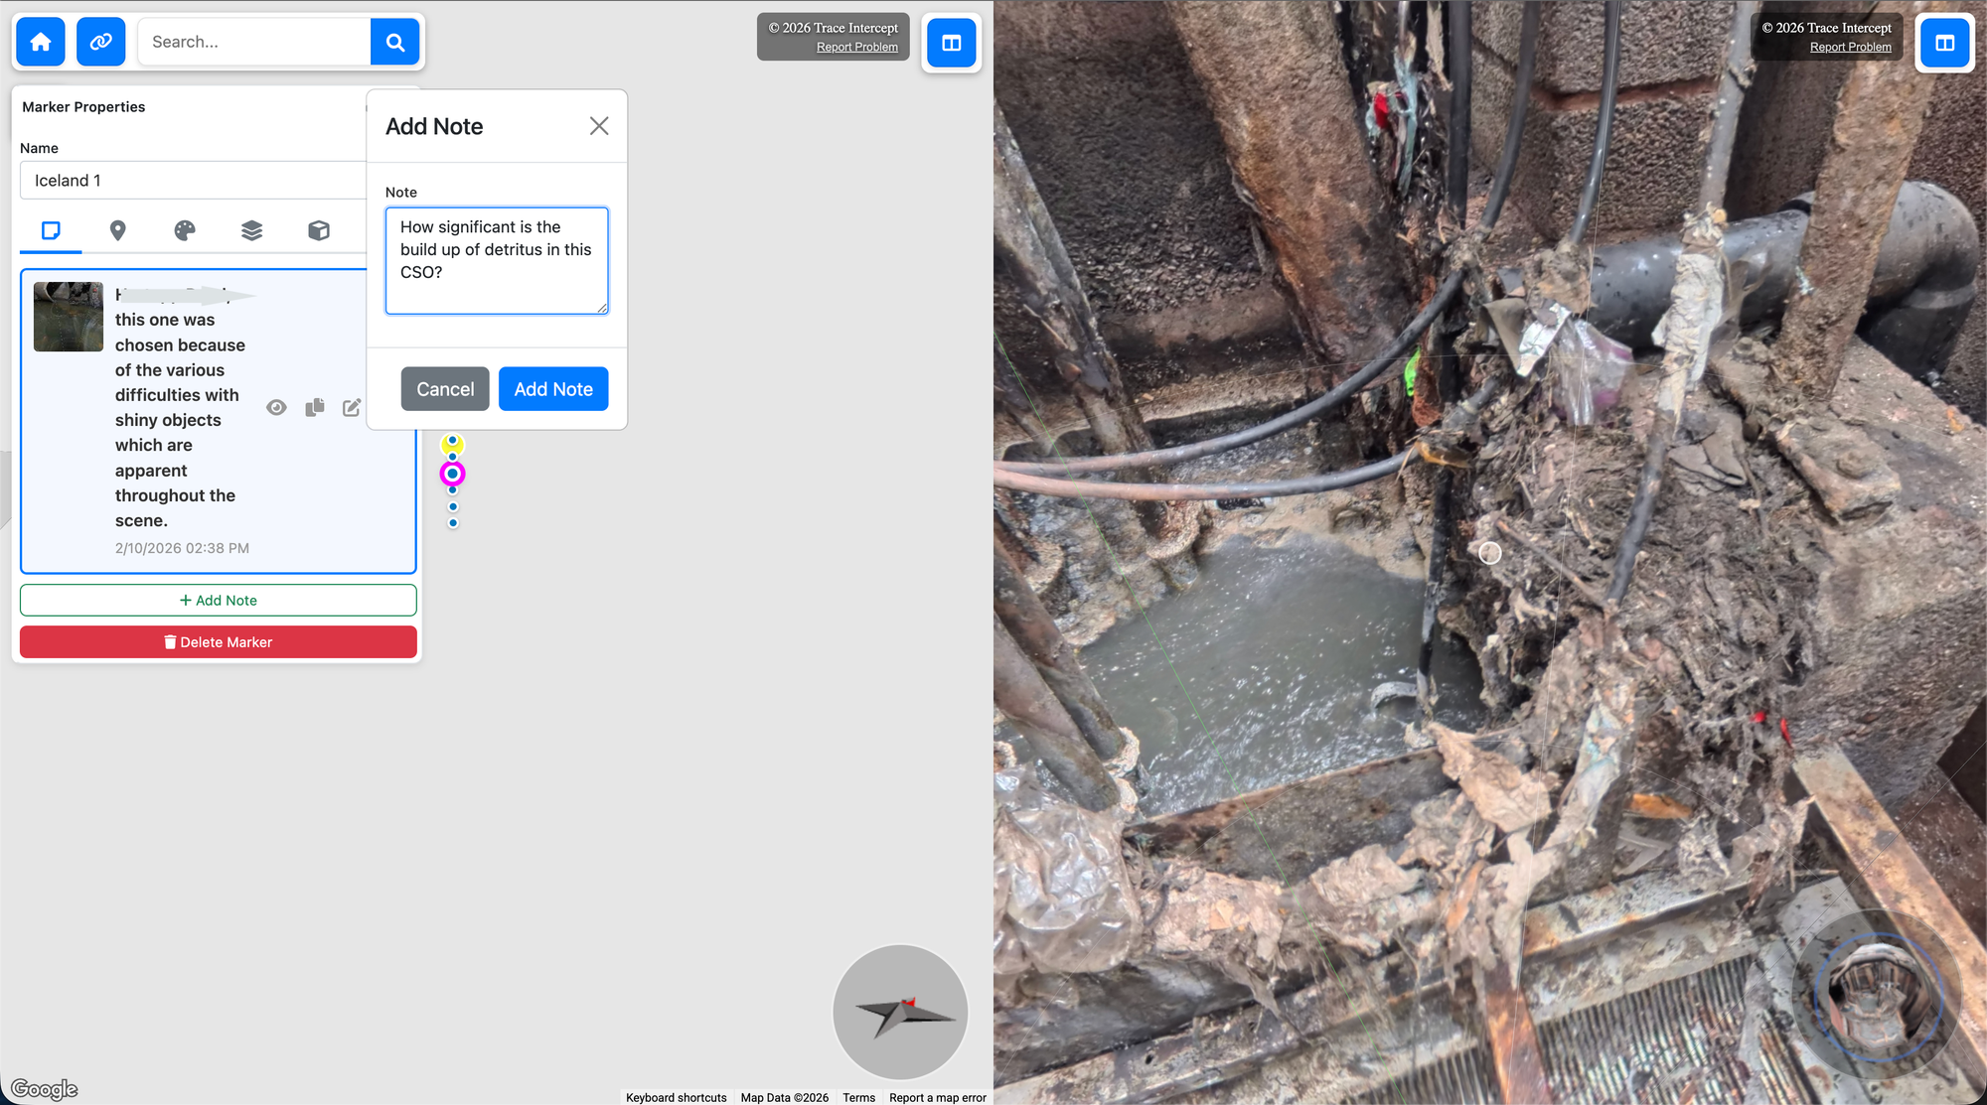1987x1105 pixels.
Task: Click the Delete Marker button
Action: (218, 642)
